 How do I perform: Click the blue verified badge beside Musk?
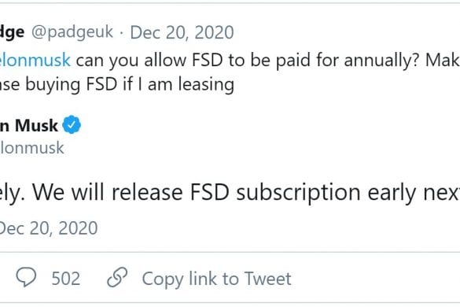click(x=72, y=125)
